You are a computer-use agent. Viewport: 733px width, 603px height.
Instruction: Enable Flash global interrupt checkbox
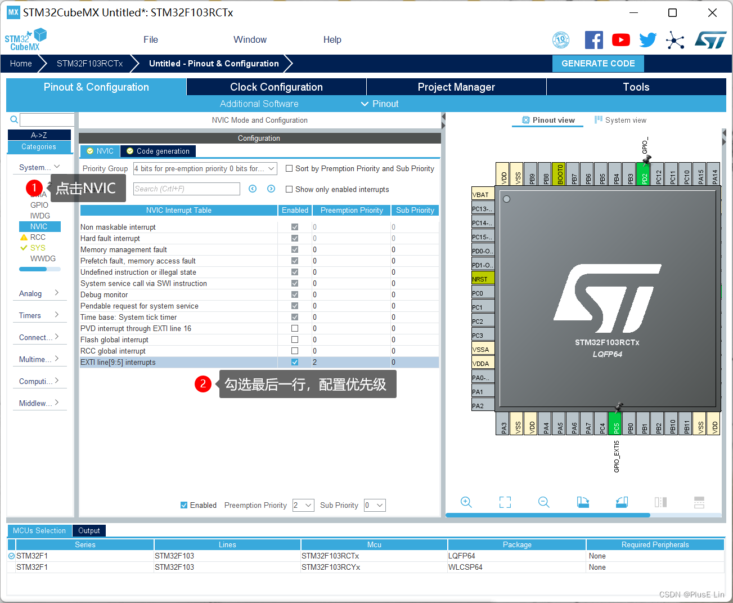click(x=294, y=340)
